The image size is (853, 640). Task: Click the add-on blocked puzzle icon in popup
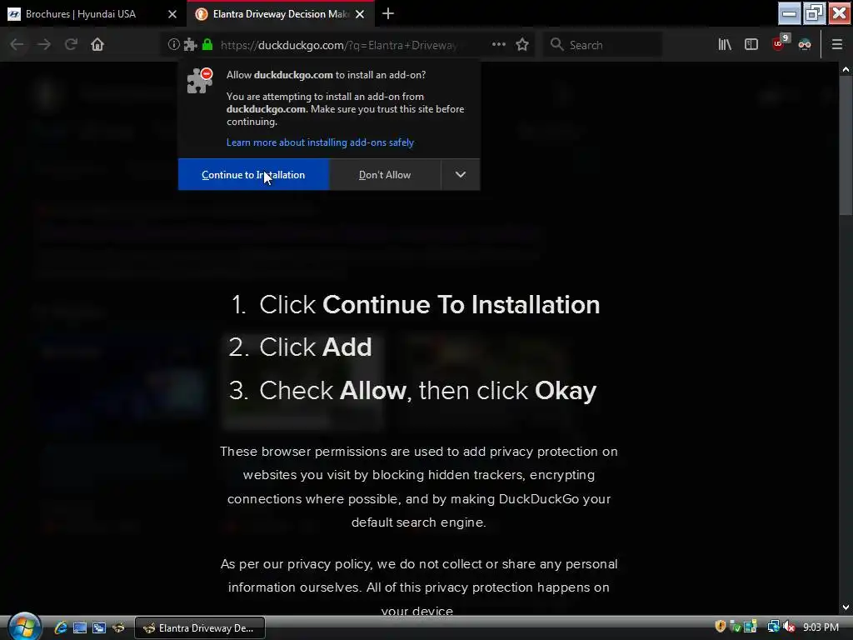click(x=200, y=81)
